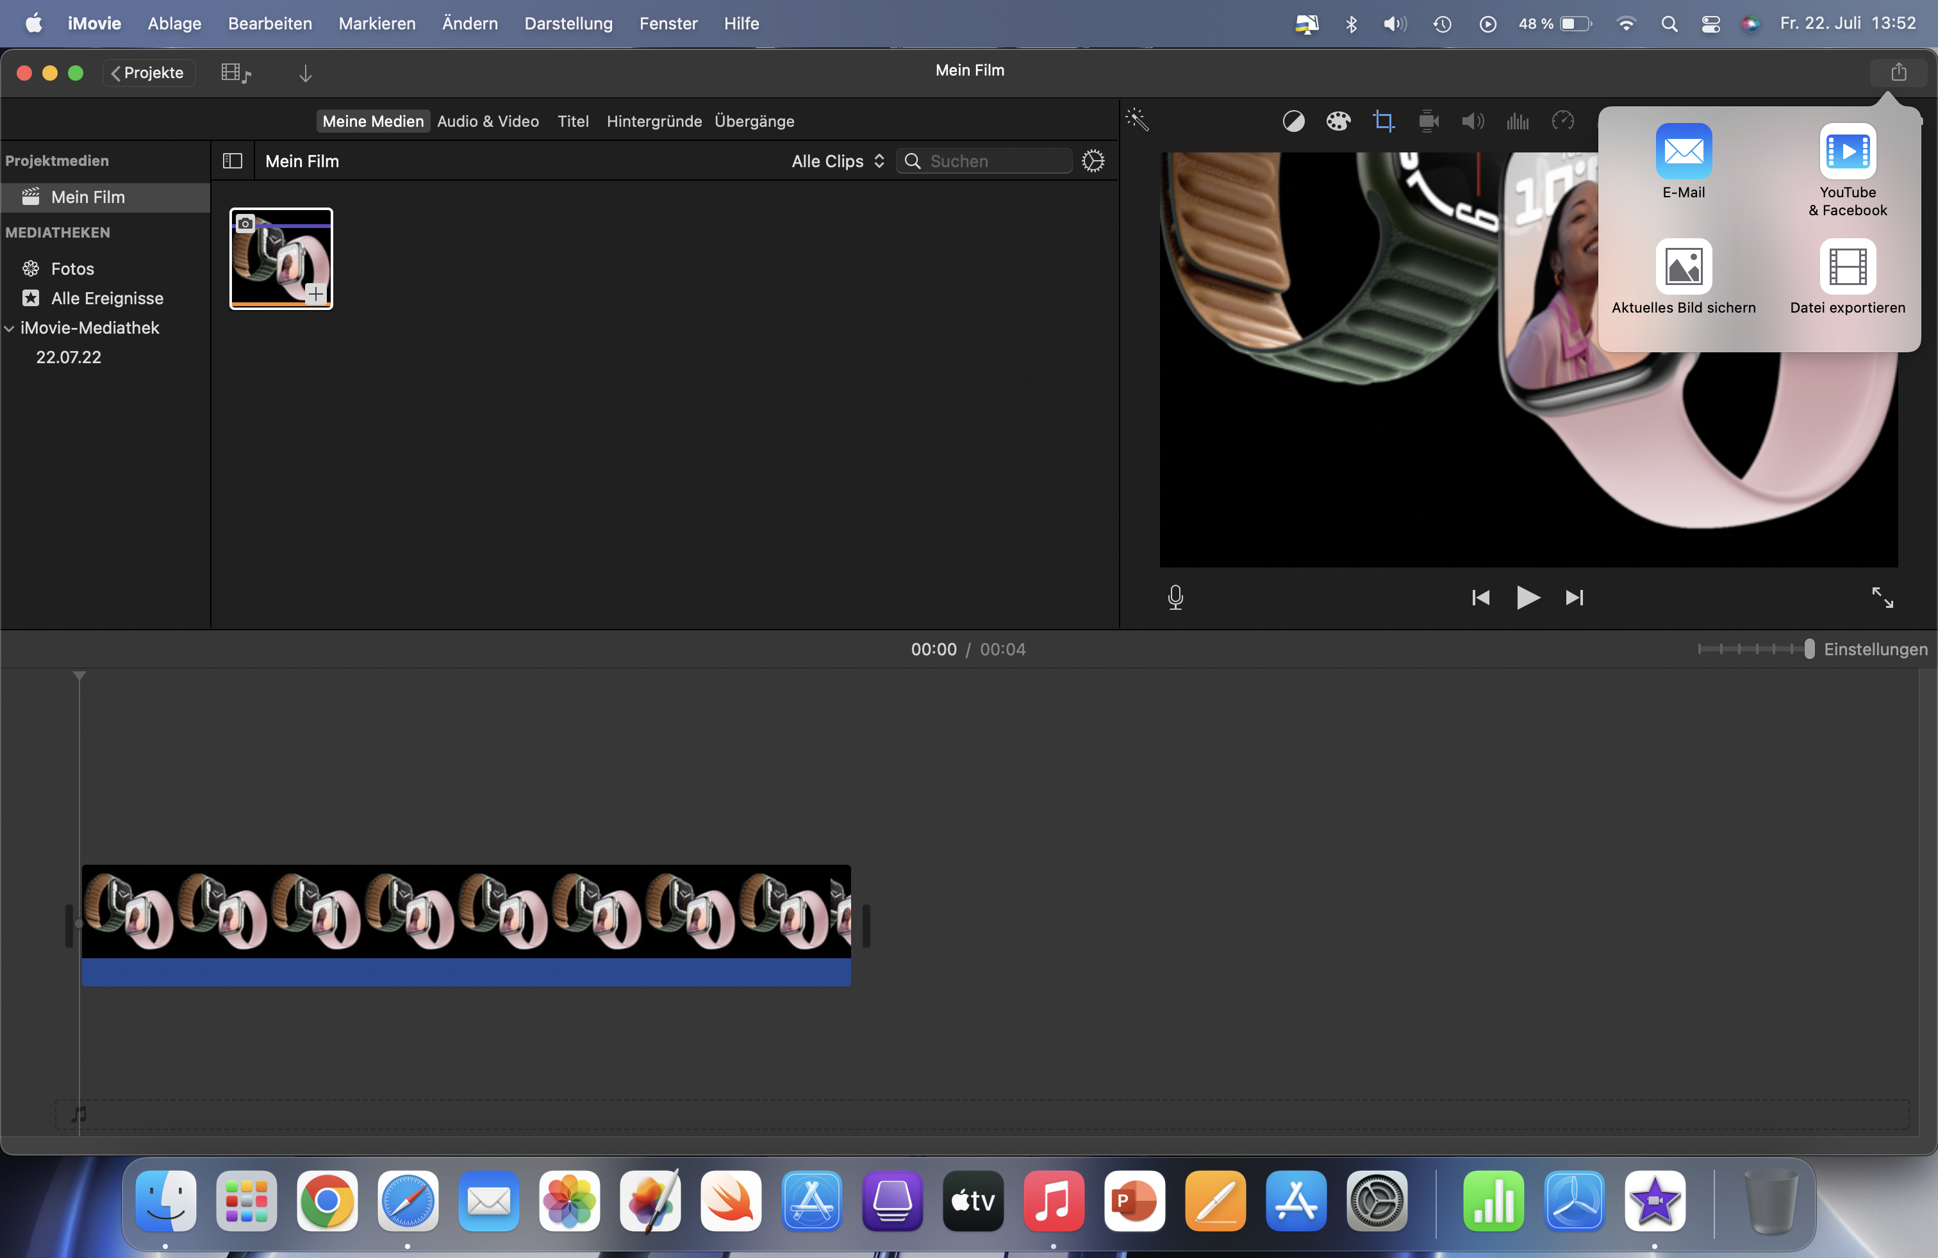Open the color balance tool
Image resolution: width=1938 pixels, height=1258 pixels.
[1293, 121]
